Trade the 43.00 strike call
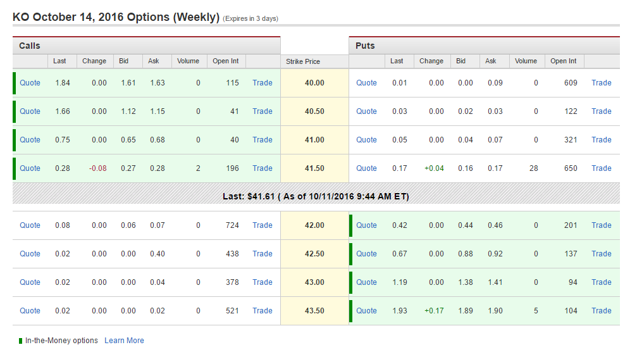 pyautogui.click(x=263, y=282)
